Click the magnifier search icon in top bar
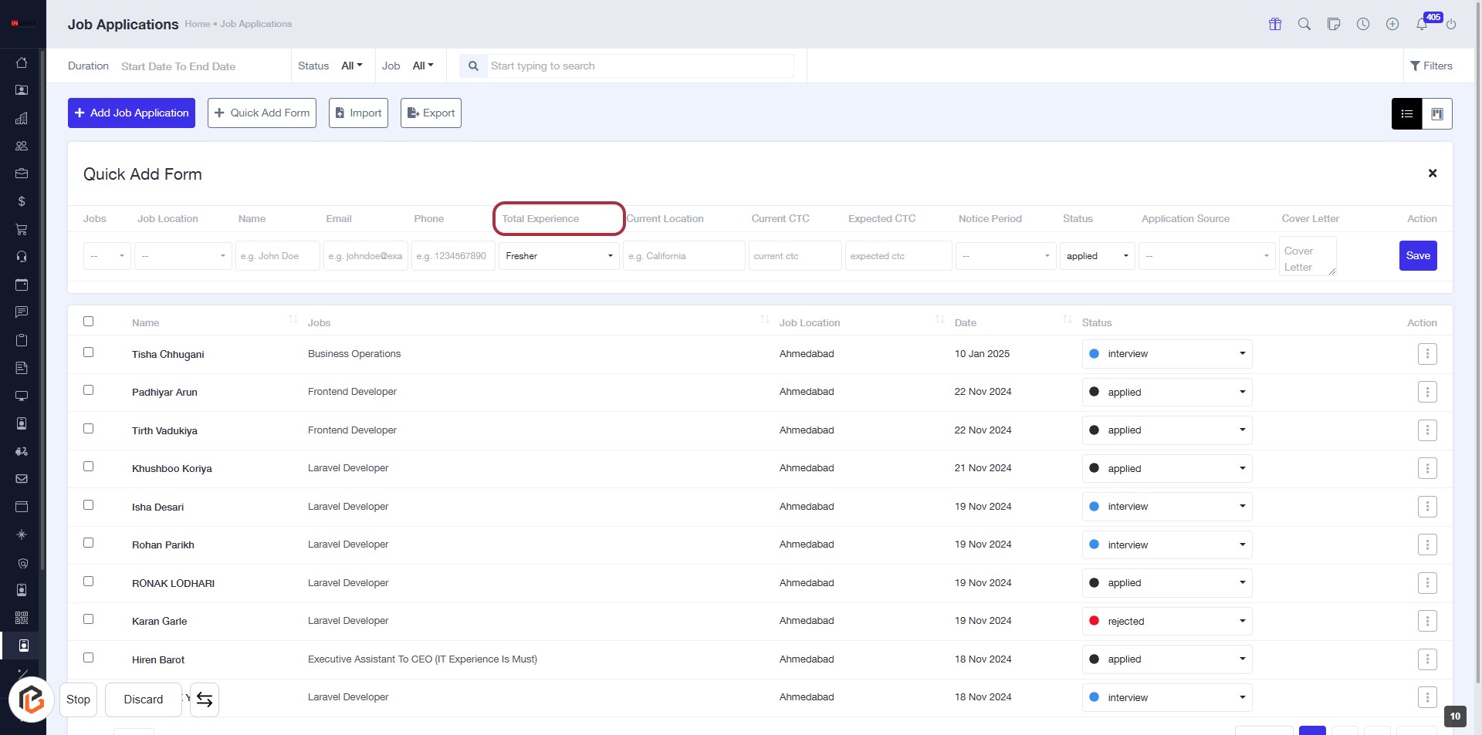 [x=1304, y=25]
